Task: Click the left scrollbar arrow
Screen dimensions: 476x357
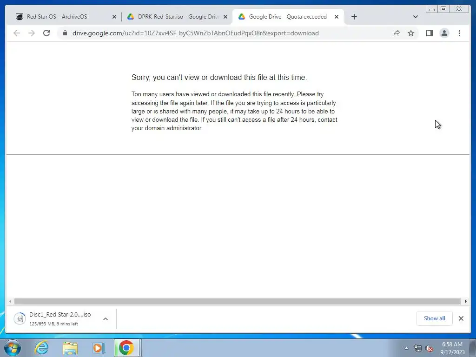Action: 10,301
